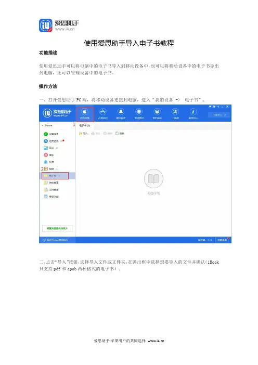Viewport: 258px width, 365px height.
Task: Open the My Device (我的设备) Apple icon
Action: click(85, 114)
